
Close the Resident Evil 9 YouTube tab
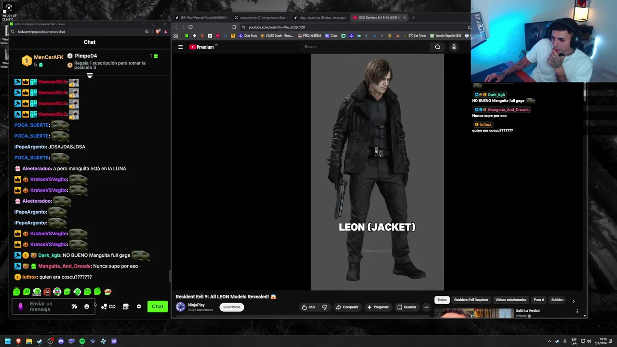point(404,17)
